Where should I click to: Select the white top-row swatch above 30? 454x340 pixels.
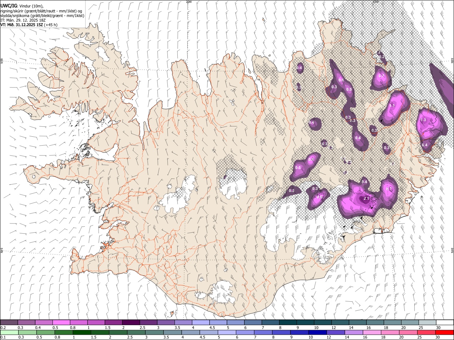444,322
